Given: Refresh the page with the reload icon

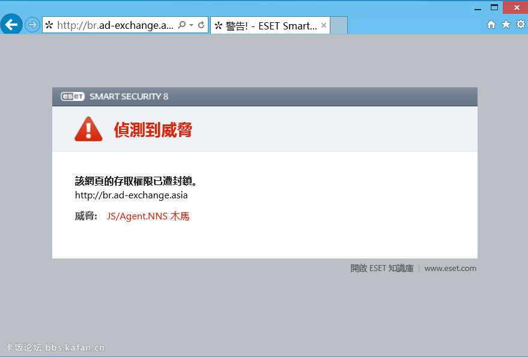Looking at the screenshot, I should pos(201,25).
